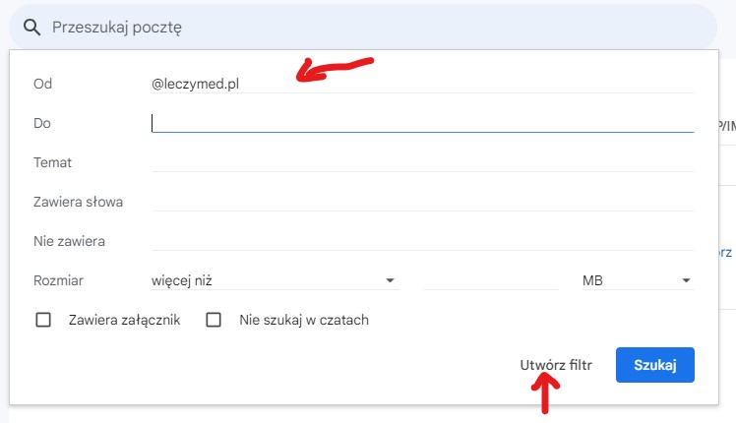Image resolution: width=736 pixels, height=423 pixels.
Task: Enable the Zawiera załącznik checkbox
Action: (x=43, y=320)
